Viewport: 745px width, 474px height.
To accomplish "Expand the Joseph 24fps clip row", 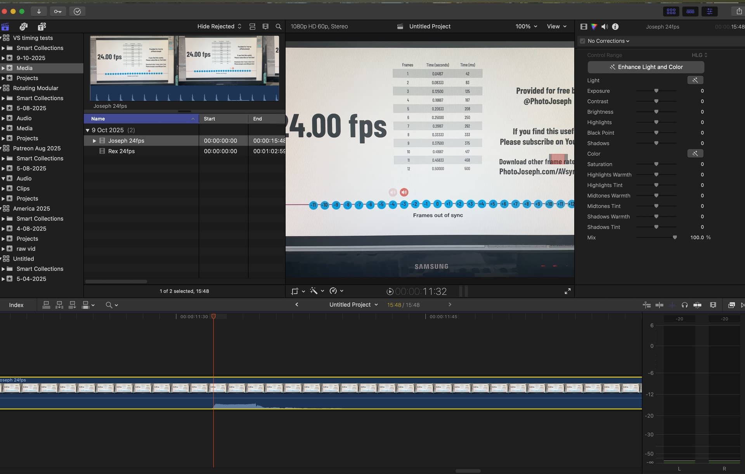I will tap(94, 140).
